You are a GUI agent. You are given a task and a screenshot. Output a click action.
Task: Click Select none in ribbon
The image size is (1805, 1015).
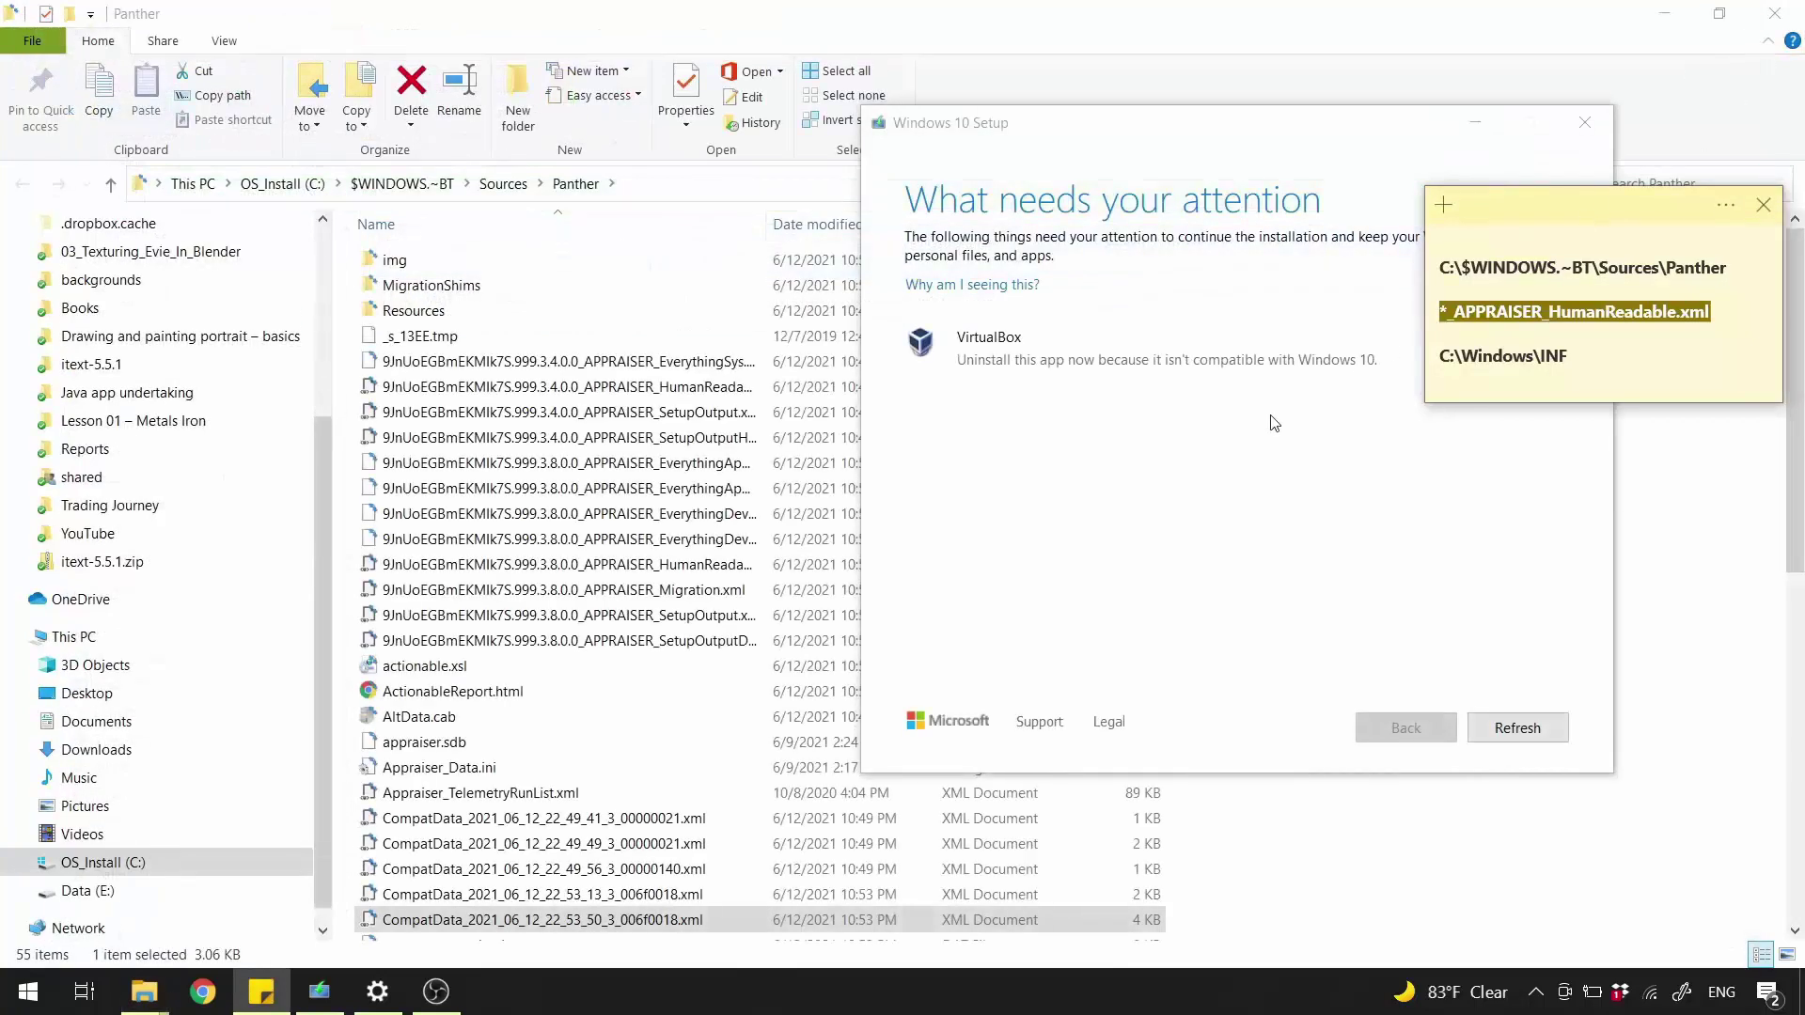pyautogui.click(x=844, y=95)
